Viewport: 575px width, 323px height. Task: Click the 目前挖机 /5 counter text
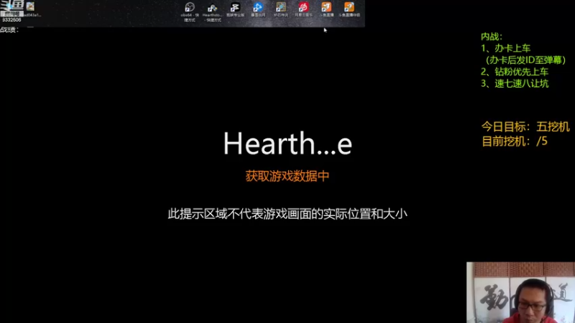(514, 141)
